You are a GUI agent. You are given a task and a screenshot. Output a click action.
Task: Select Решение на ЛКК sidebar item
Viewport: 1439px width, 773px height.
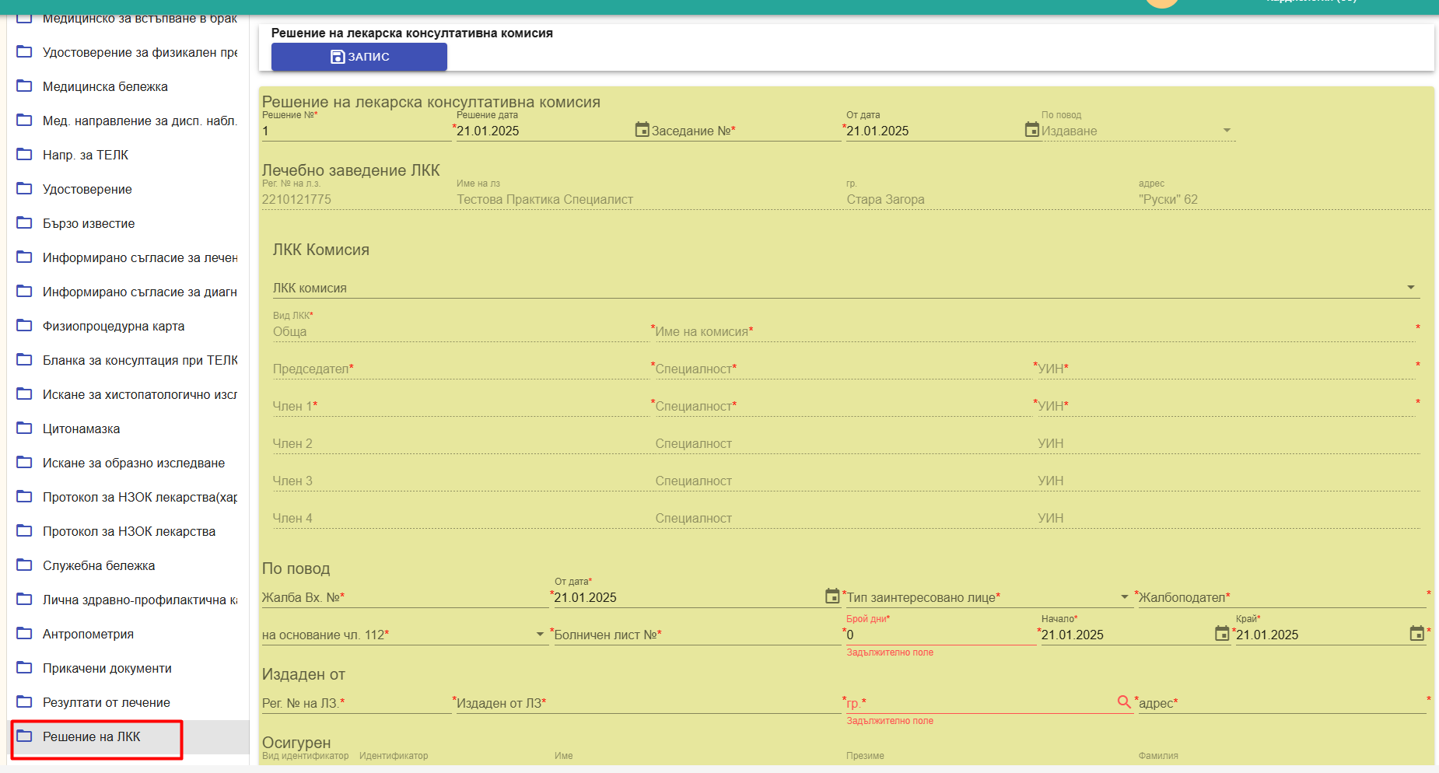point(128,736)
